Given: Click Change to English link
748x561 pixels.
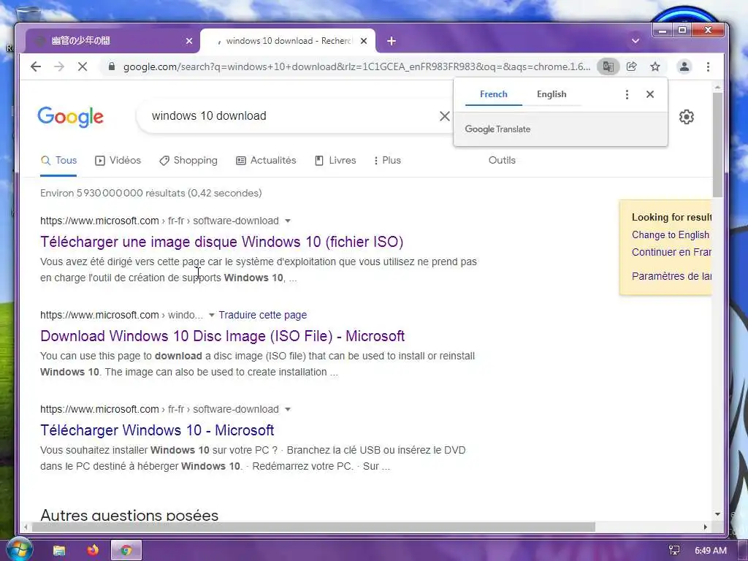Looking at the screenshot, I should (x=671, y=234).
